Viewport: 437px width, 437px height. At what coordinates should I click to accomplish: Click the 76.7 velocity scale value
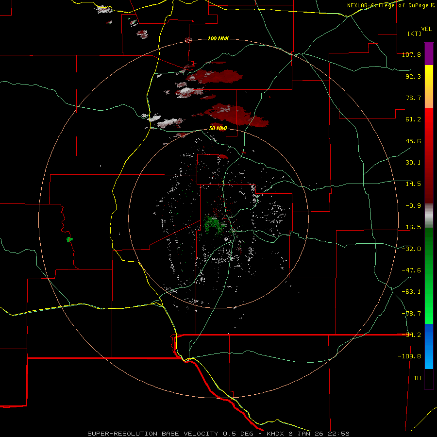(x=413, y=98)
